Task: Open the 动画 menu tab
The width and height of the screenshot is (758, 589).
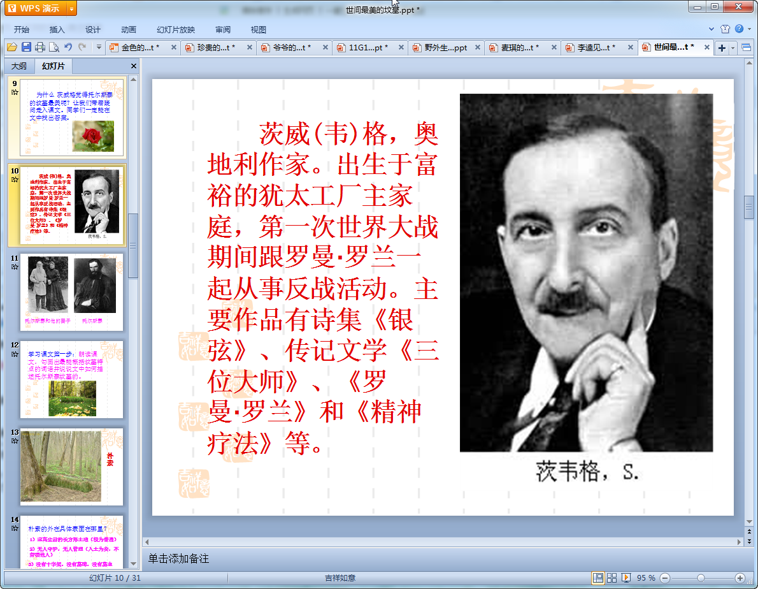Action: (x=129, y=29)
